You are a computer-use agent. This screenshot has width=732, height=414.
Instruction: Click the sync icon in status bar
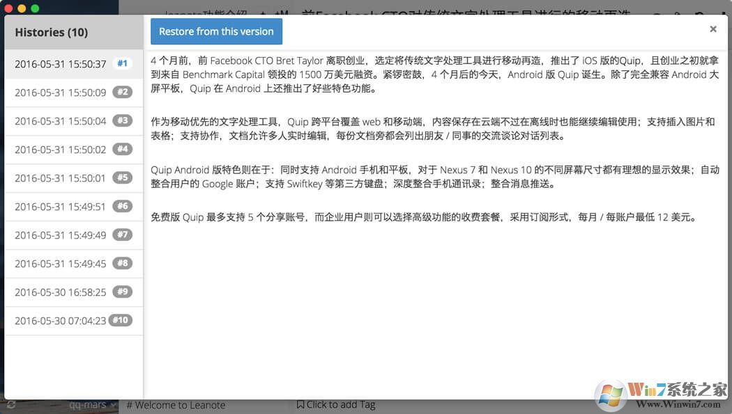(x=10, y=405)
